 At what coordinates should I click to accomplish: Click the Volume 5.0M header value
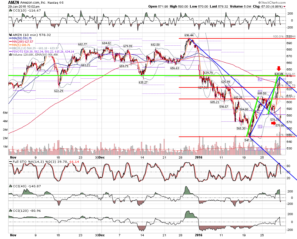tap(241, 6)
